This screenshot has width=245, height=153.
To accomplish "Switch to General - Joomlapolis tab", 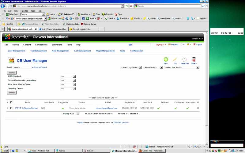I will pos(84,29).
